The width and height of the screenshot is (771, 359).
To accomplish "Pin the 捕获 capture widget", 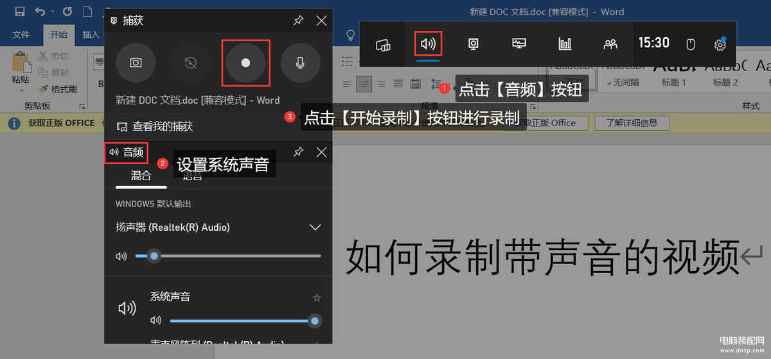I will (298, 21).
